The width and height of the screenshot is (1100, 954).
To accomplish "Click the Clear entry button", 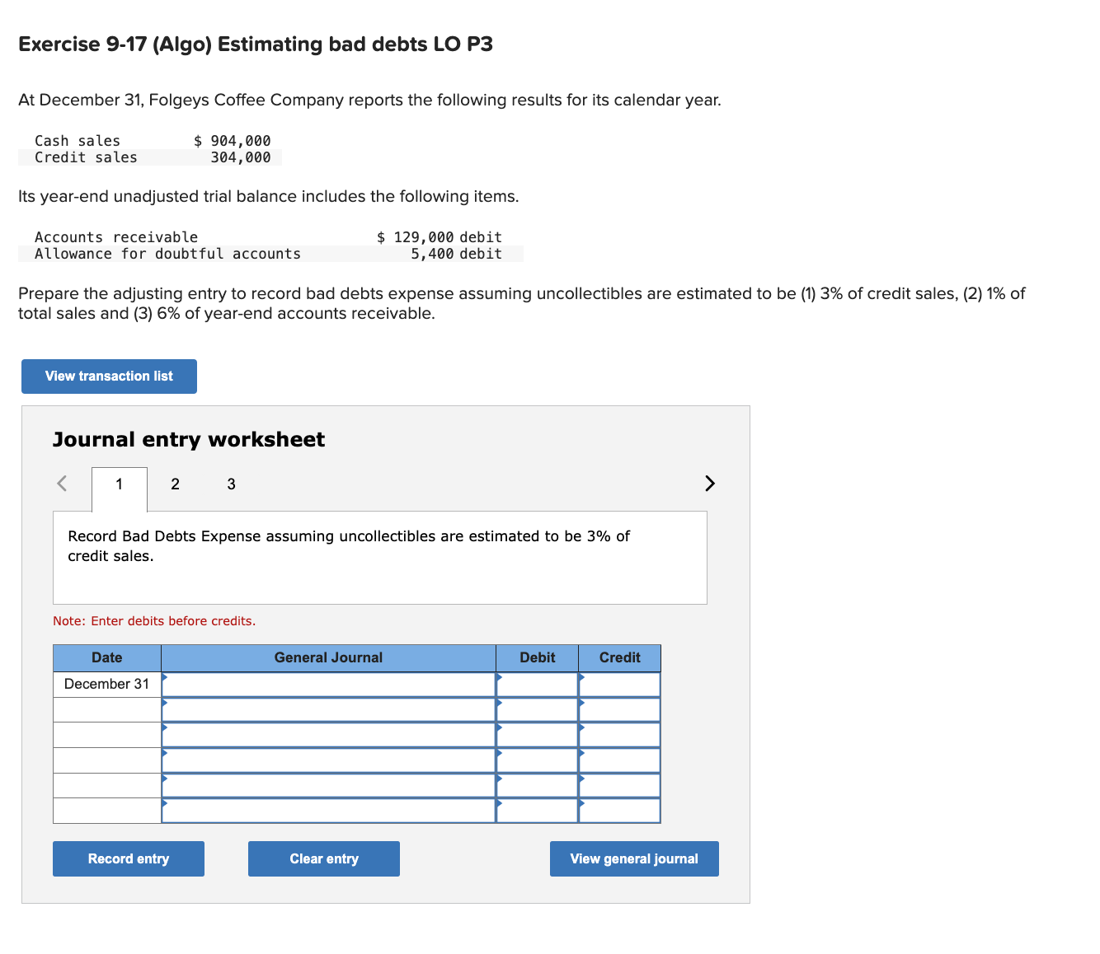I will tap(323, 858).
